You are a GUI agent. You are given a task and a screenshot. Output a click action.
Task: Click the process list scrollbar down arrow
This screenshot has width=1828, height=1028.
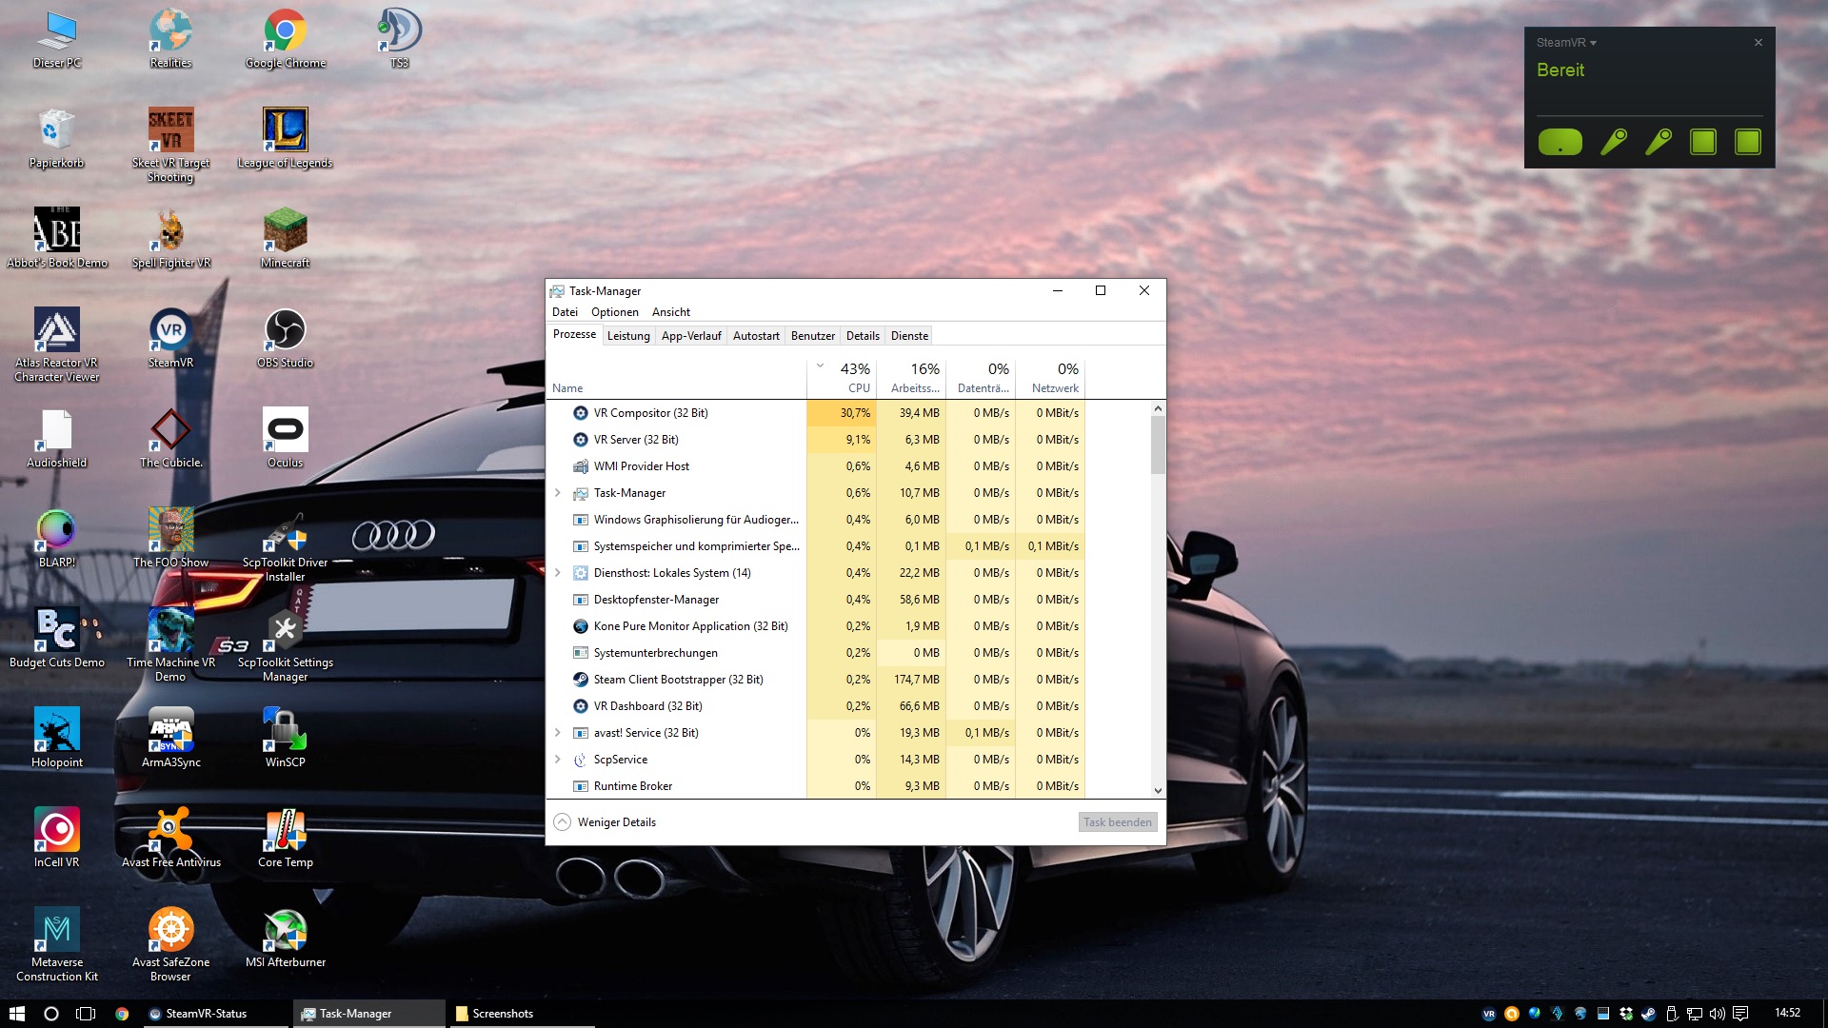coord(1158,790)
